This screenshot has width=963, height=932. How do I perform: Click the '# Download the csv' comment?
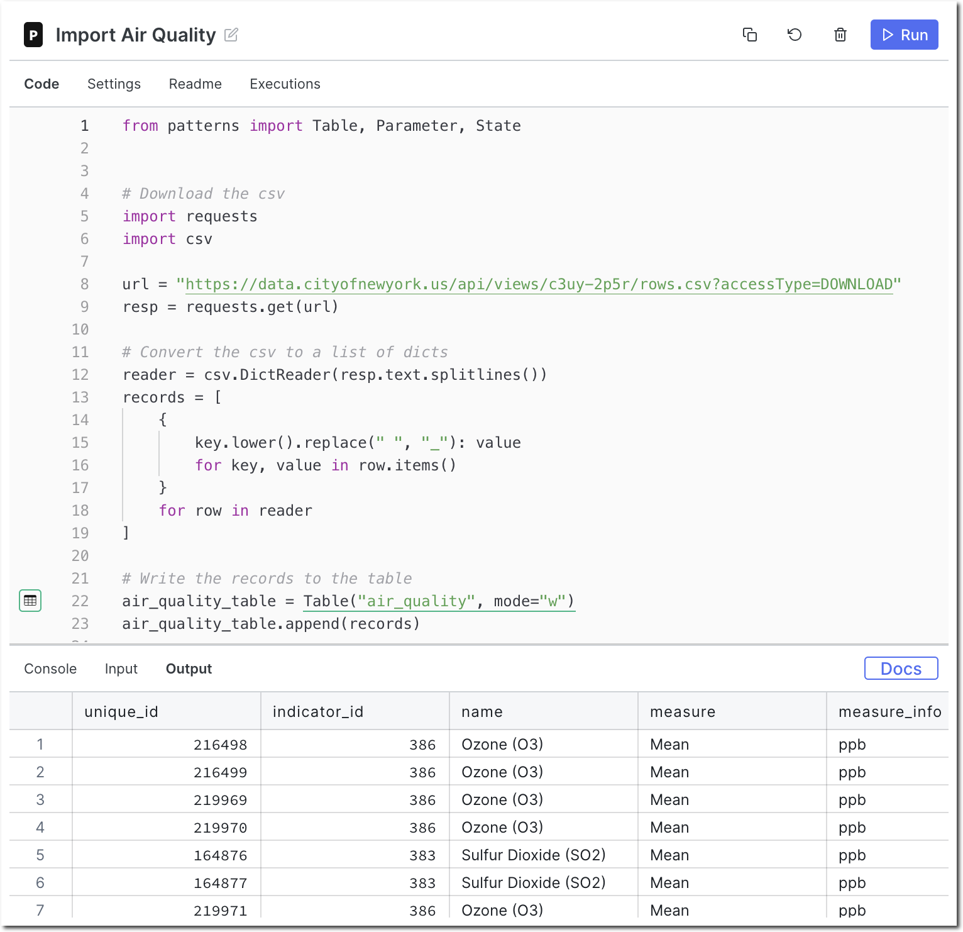204,194
